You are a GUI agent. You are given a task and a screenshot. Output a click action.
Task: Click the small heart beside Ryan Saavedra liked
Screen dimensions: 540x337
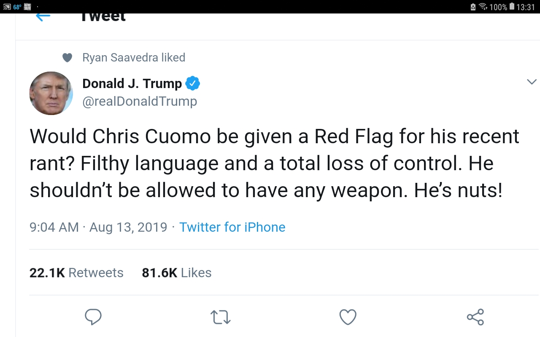pyautogui.click(x=67, y=58)
